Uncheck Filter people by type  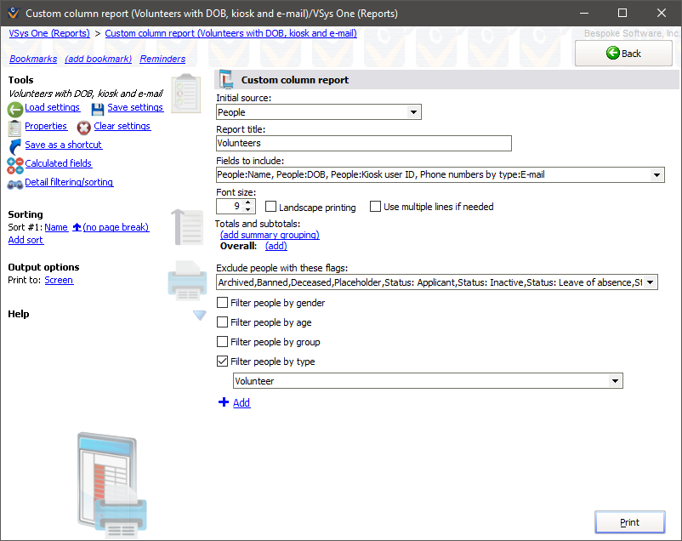click(221, 361)
